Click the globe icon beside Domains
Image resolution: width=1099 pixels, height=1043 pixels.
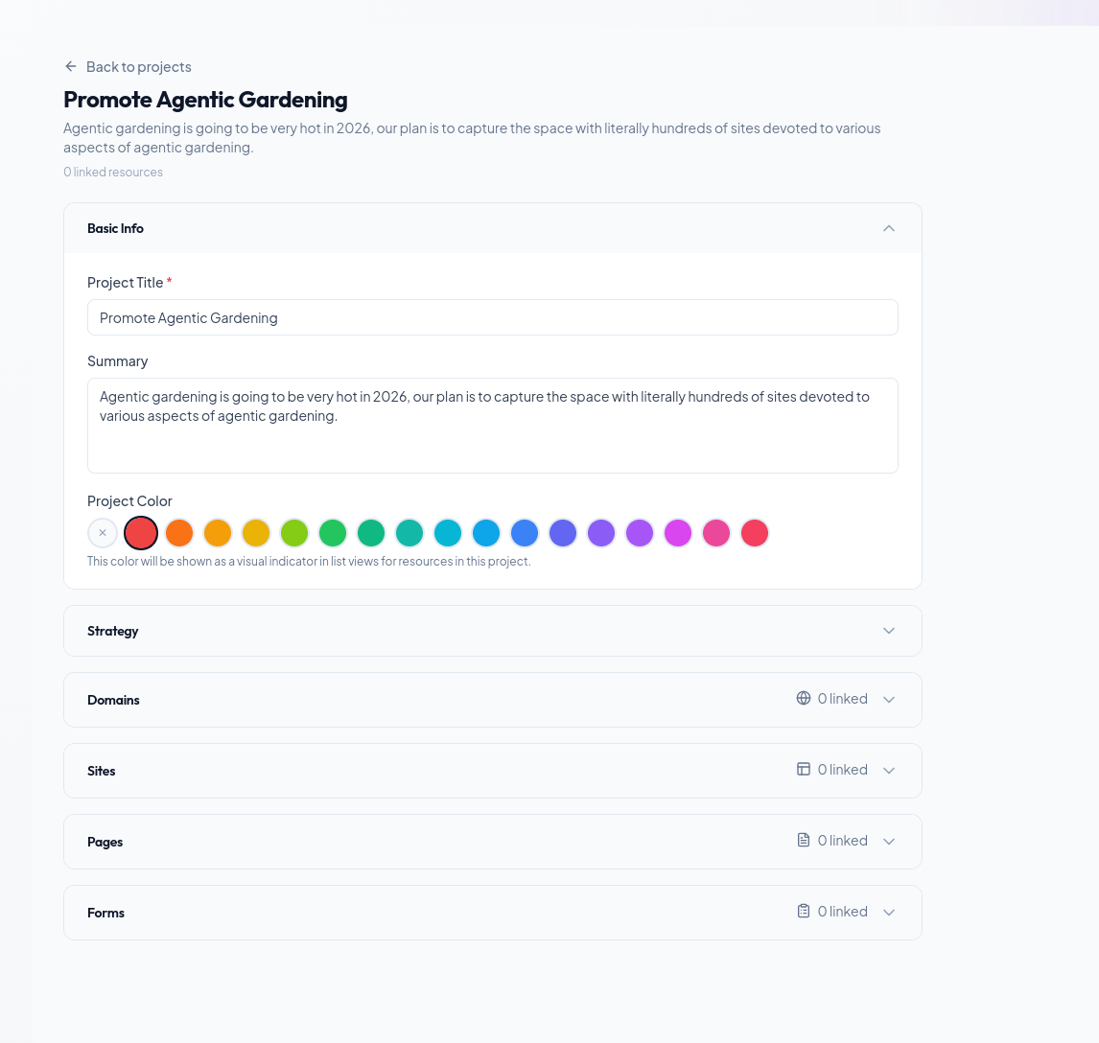(803, 698)
